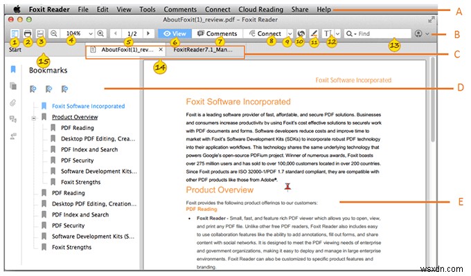Open the Start tab
The image size is (471, 276).
15,50
